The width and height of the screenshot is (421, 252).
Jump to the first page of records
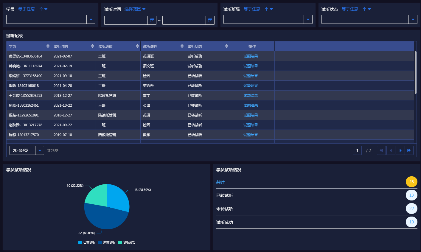[x=381, y=150]
